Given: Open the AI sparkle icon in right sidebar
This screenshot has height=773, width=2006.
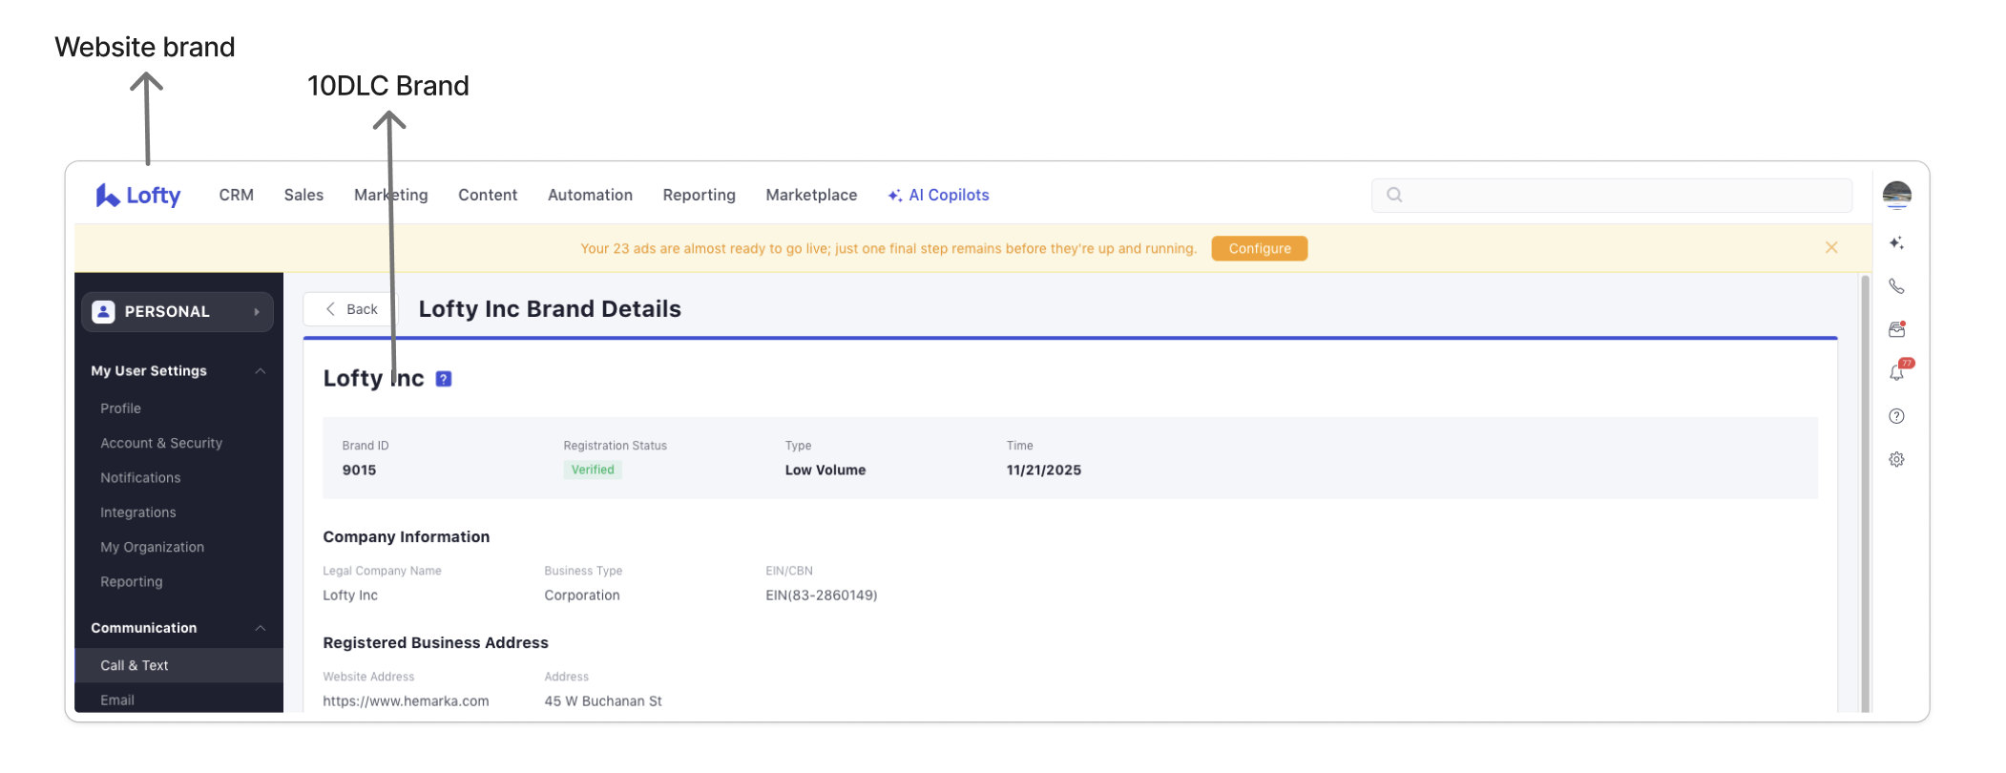Looking at the screenshot, I should (x=1896, y=243).
